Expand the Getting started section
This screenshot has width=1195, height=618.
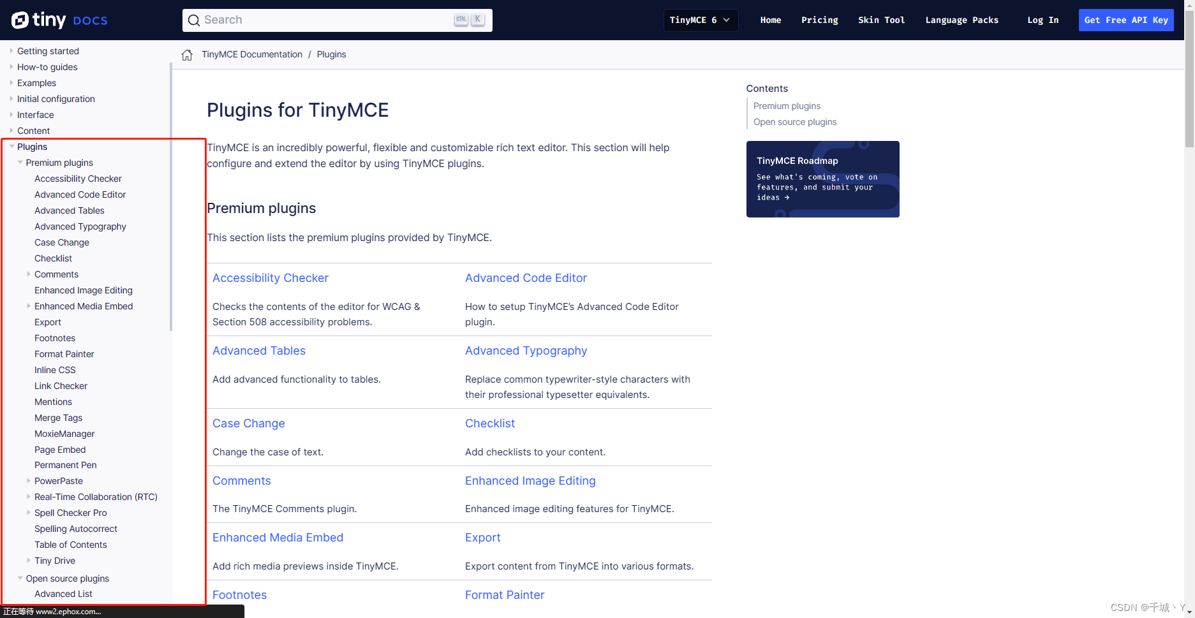[x=11, y=51]
